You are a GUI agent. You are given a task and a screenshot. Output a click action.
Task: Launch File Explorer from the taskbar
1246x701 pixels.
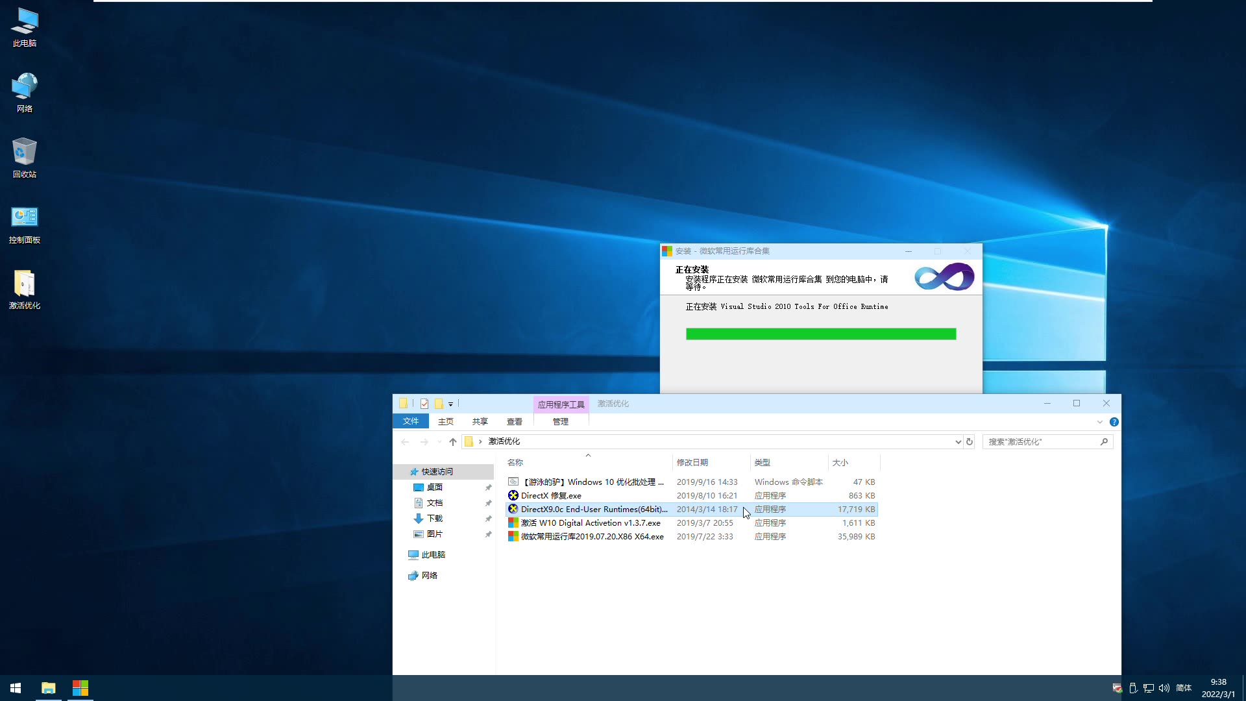point(49,688)
